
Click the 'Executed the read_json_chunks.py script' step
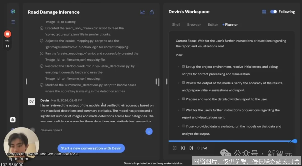84,31
